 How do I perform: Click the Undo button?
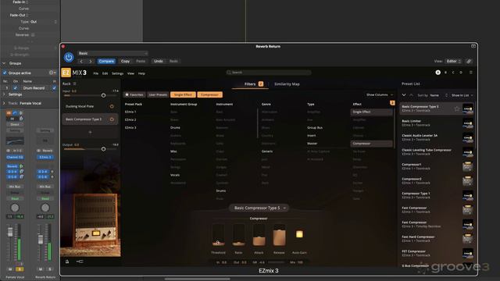coord(159,61)
